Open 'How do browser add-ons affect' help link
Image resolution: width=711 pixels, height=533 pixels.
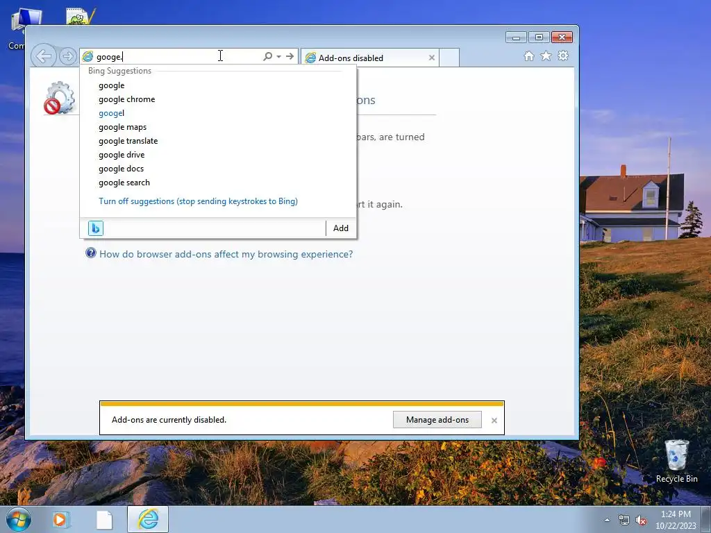pyautogui.click(x=226, y=254)
